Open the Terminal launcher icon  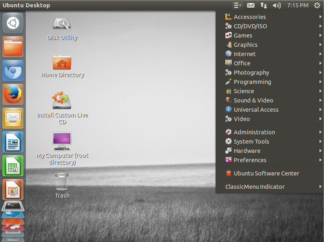coord(13,206)
